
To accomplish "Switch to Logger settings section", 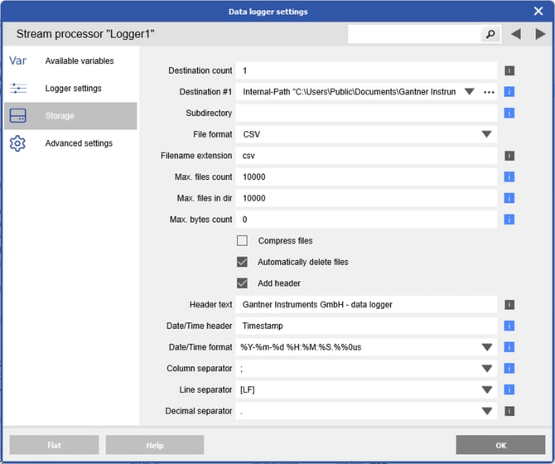I will 70,88.
